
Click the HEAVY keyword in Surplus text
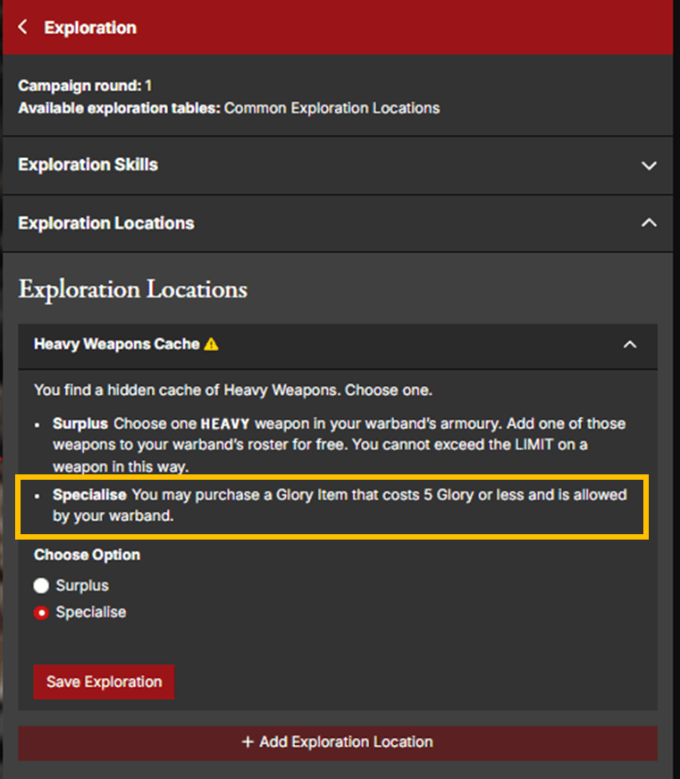coord(225,423)
